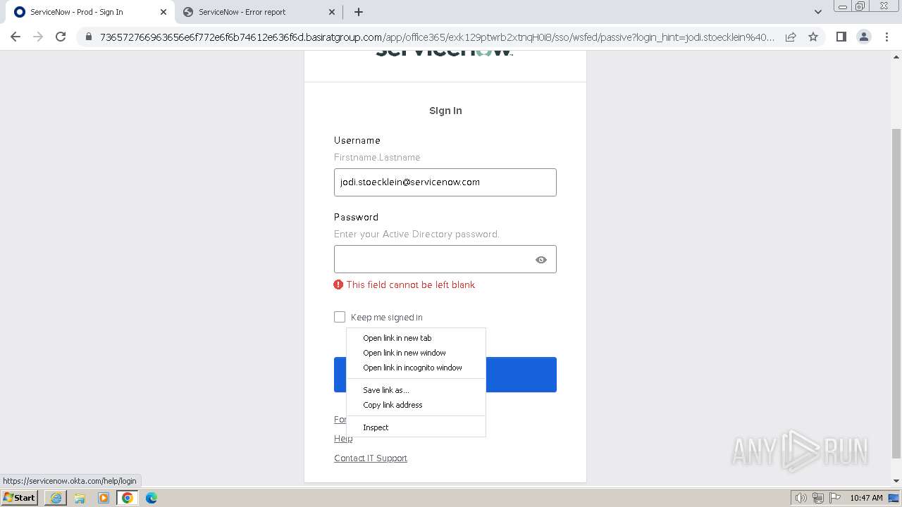Click the Username input field
The width and height of the screenshot is (902, 507).
click(445, 182)
